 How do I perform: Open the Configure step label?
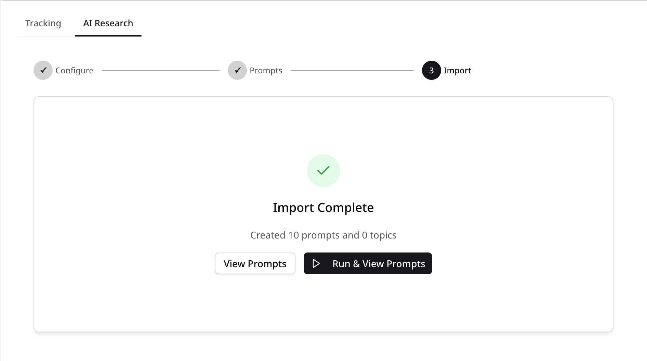(x=74, y=71)
